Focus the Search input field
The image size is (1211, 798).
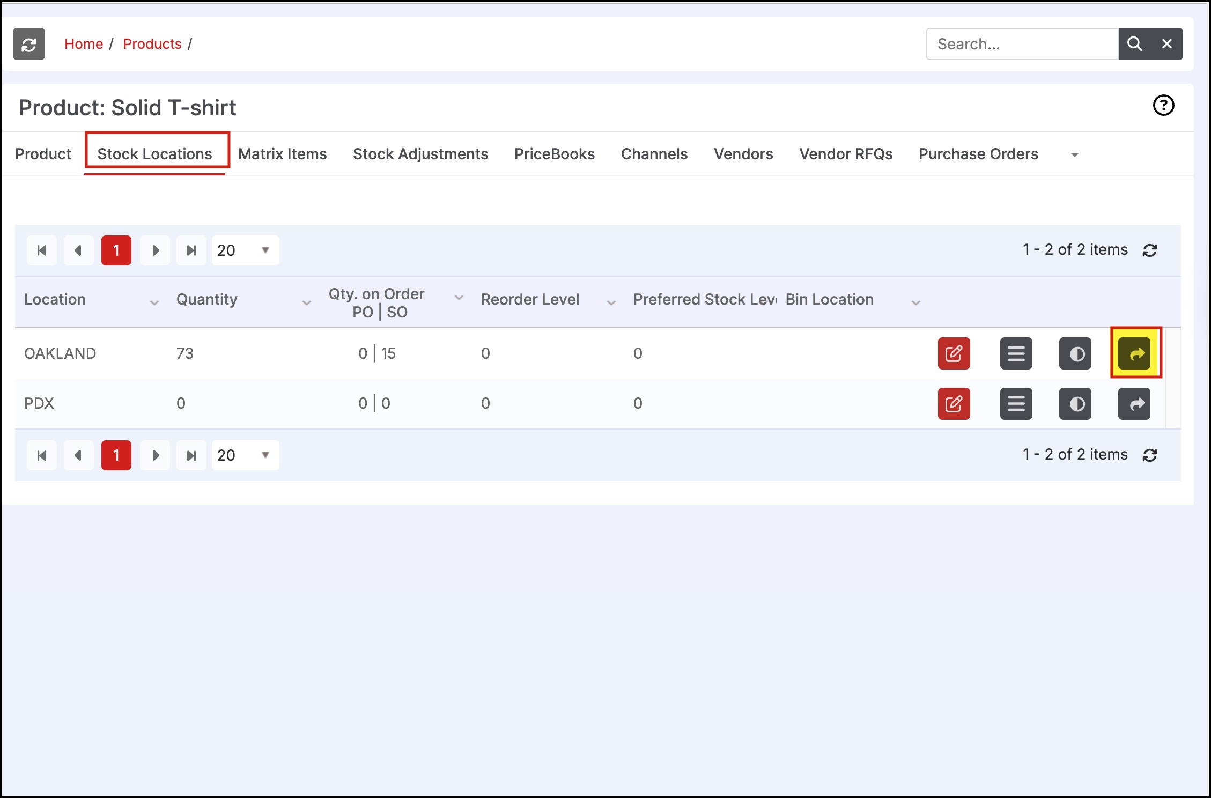click(1022, 44)
